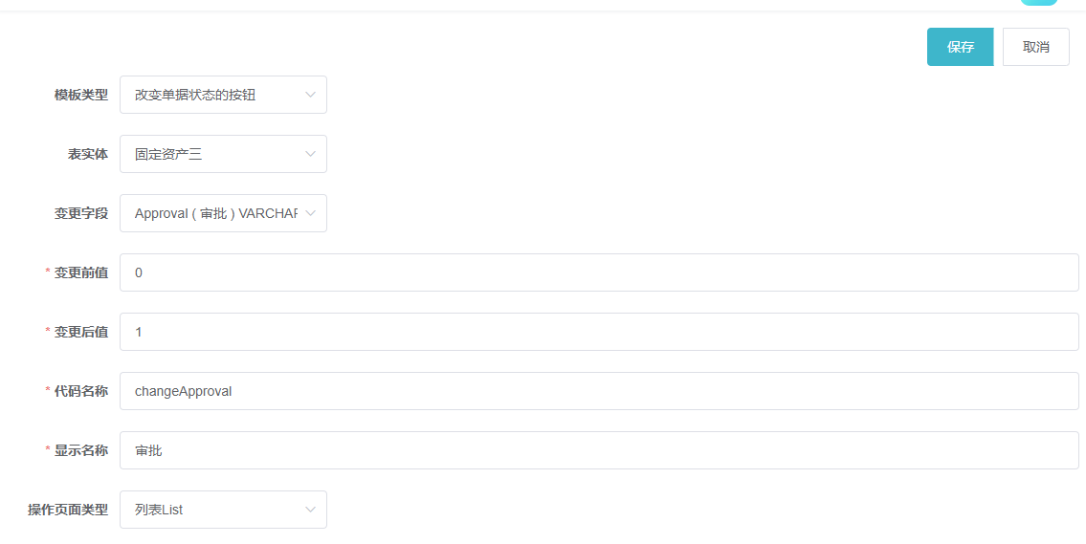Open the 模板类型 dropdown showing 改变单据状态的按钮

(x=223, y=95)
